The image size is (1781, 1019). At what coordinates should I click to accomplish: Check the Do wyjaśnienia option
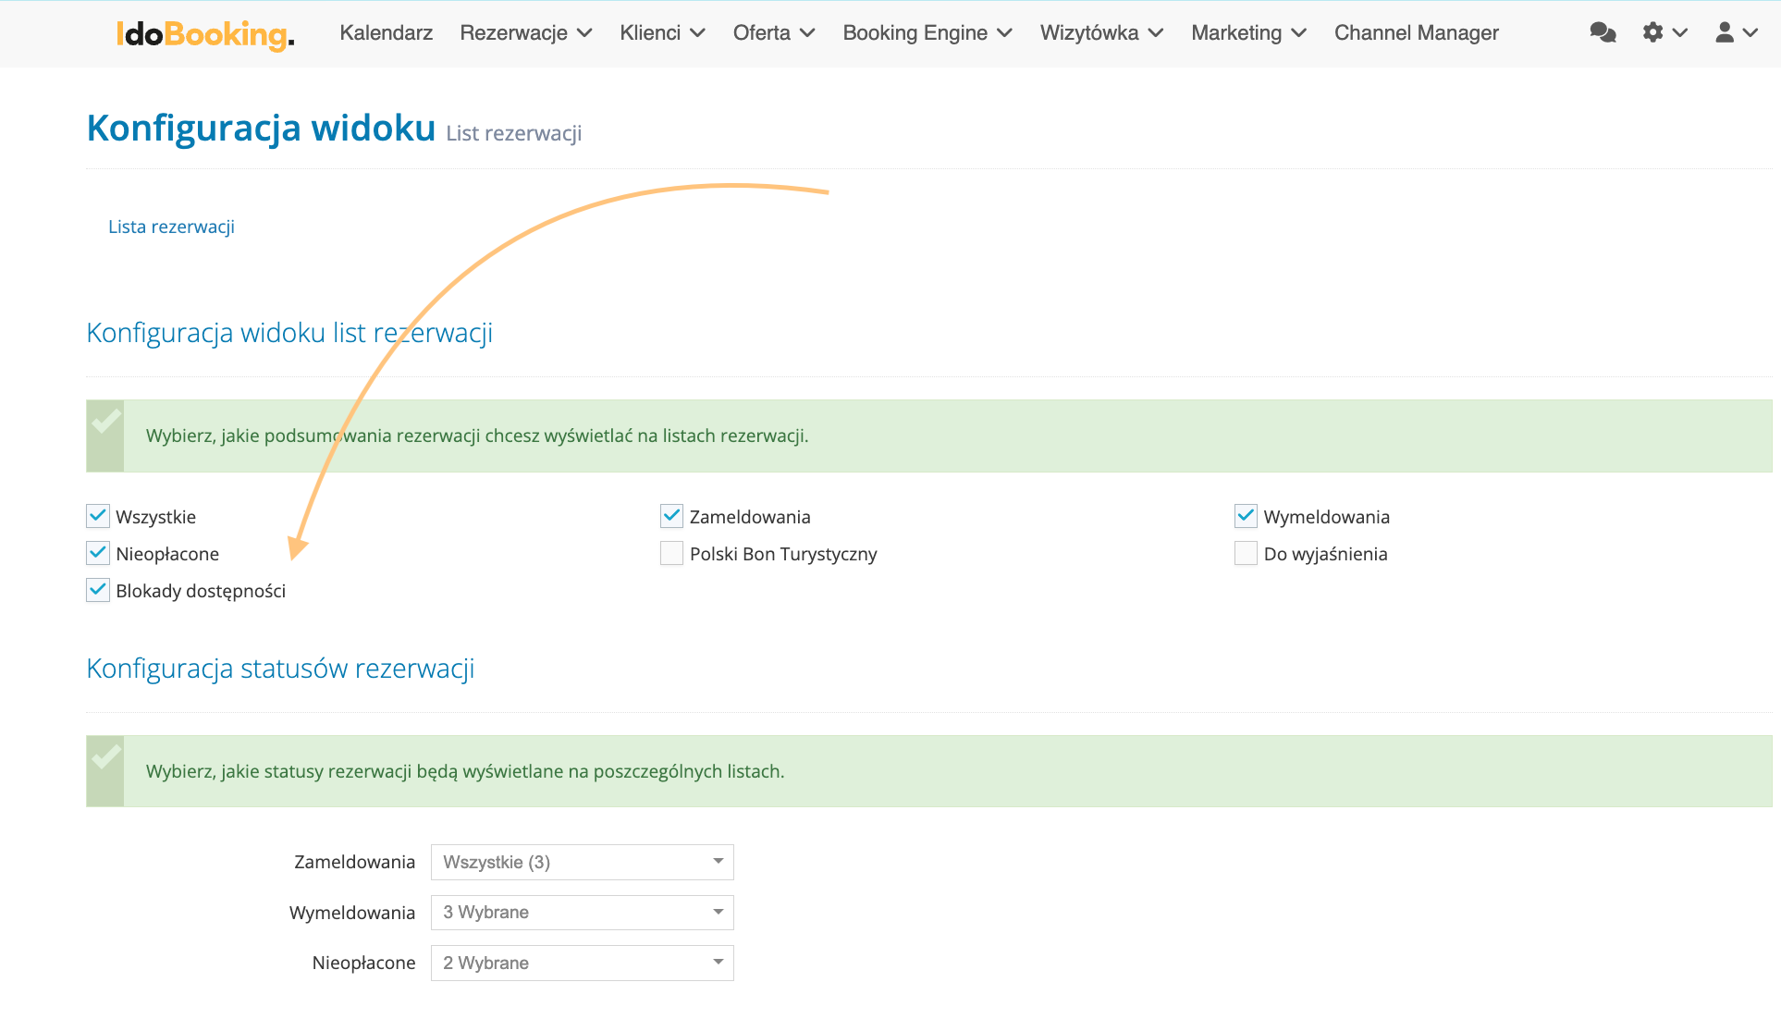click(1246, 553)
